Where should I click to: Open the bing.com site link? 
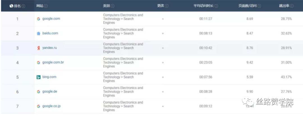49,77
